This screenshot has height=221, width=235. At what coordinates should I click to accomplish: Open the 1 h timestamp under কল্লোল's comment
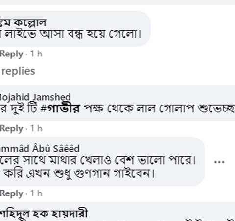[37, 54]
